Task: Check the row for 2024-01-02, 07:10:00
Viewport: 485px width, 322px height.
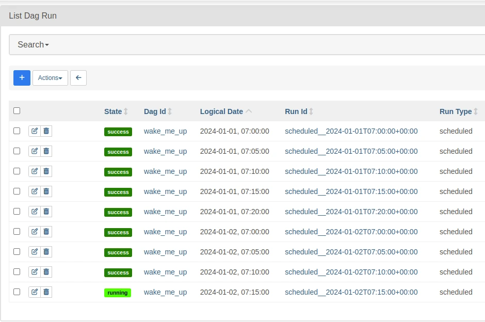Action: pyautogui.click(x=17, y=271)
